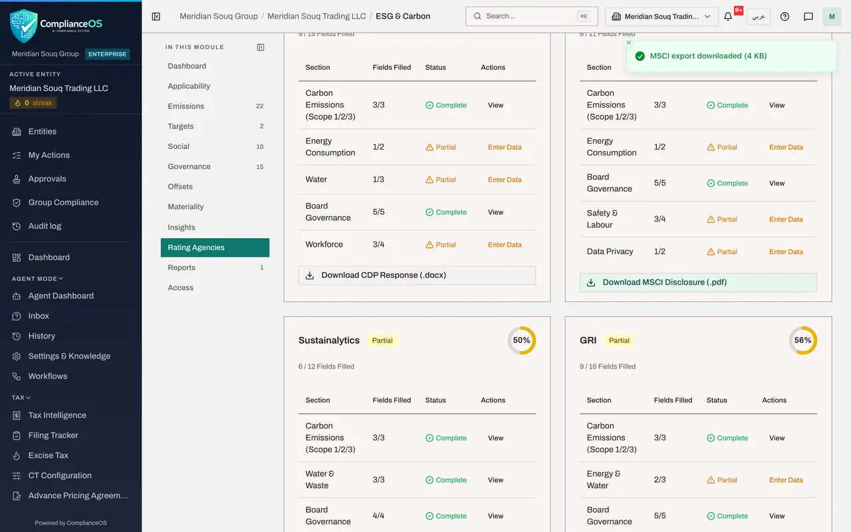Open Settings & Knowledge in sidebar
Screen dimensions: 851x532
tap(70, 356)
